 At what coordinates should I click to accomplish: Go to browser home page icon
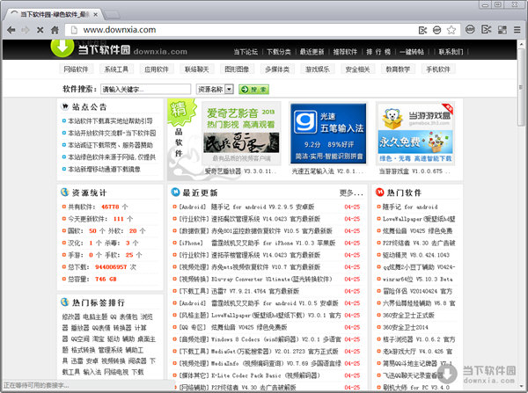pyautogui.click(x=55, y=30)
